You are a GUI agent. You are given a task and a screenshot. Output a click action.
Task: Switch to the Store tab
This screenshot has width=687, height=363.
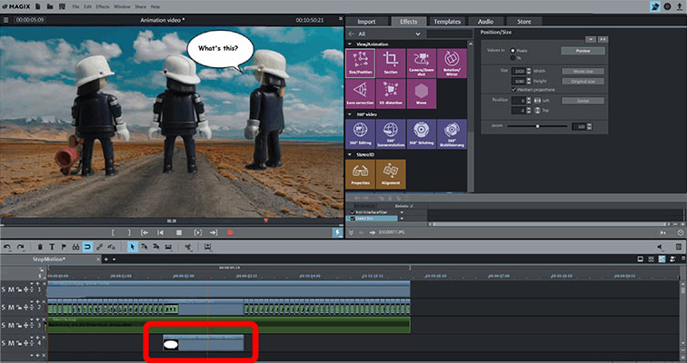tap(524, 22)
